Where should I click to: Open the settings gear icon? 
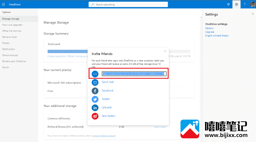tap(237, 4)
